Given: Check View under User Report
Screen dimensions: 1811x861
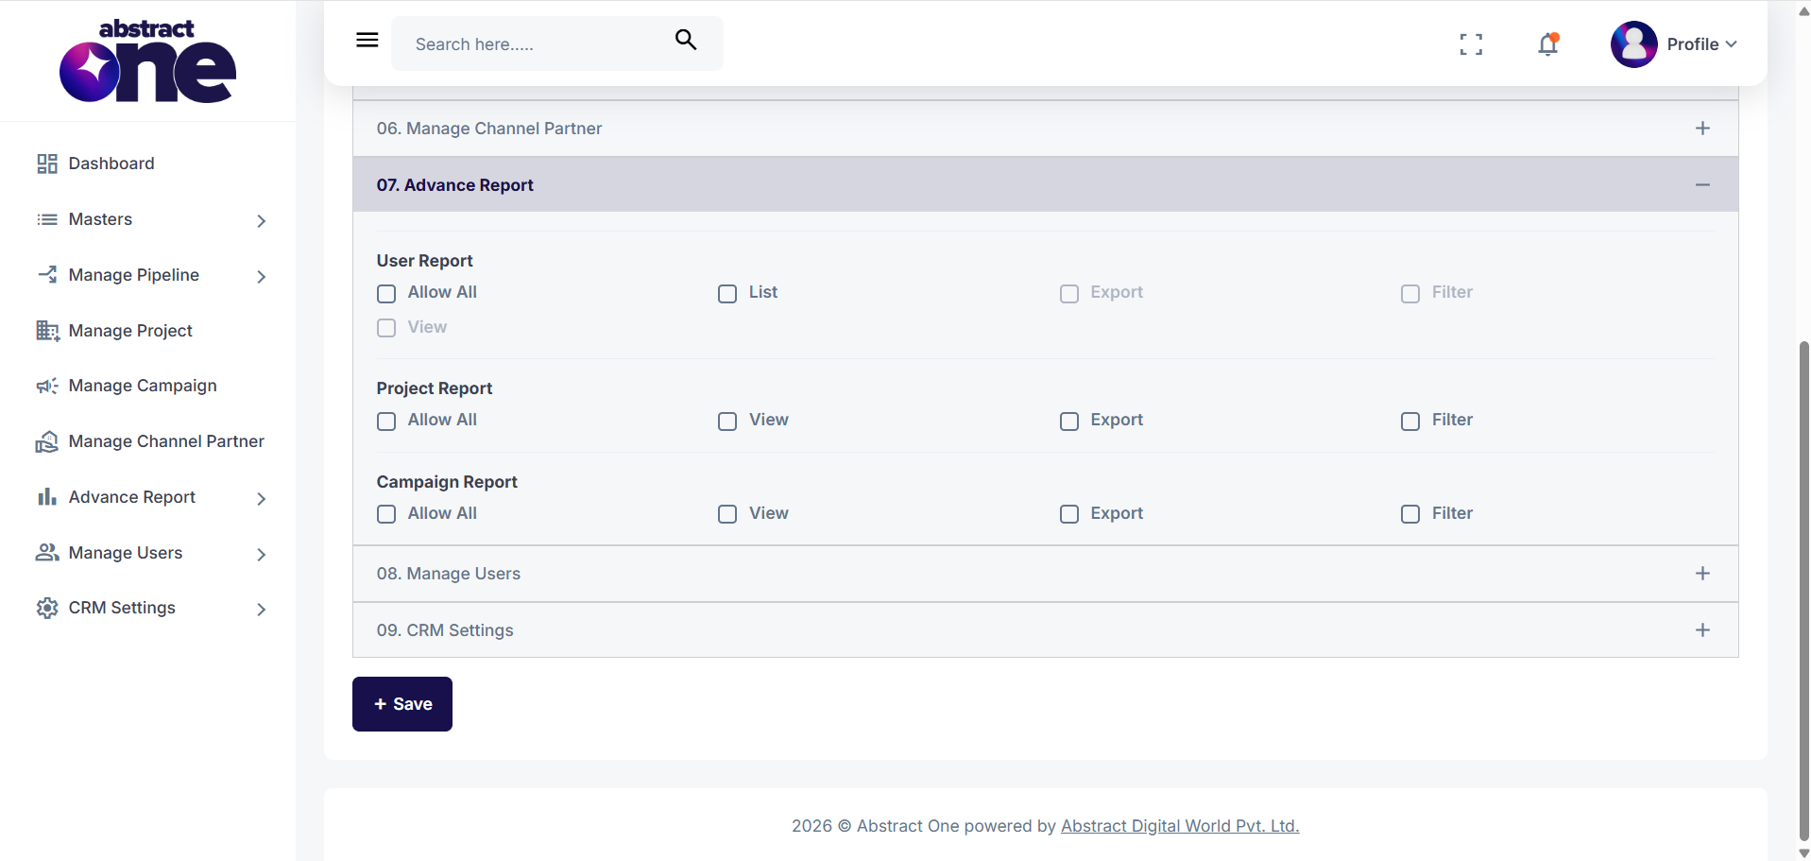Looking at the screenshot, I should pos(386,328).
